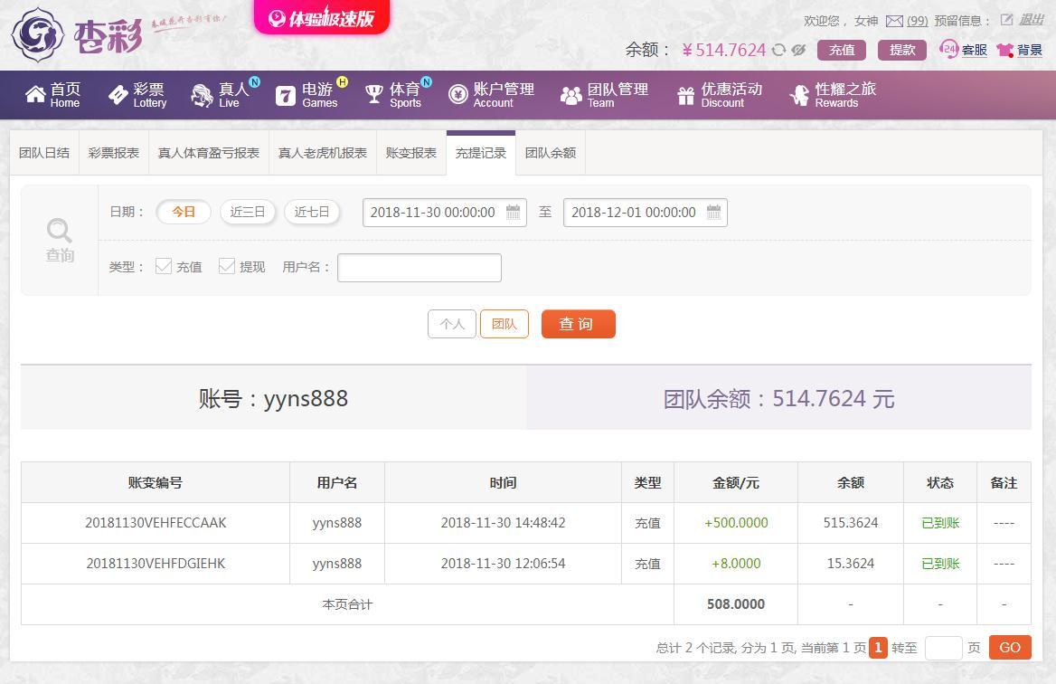Select the 近三日 date range
The width and height of the screenshot is (1056, 684).
pos(247,213)
